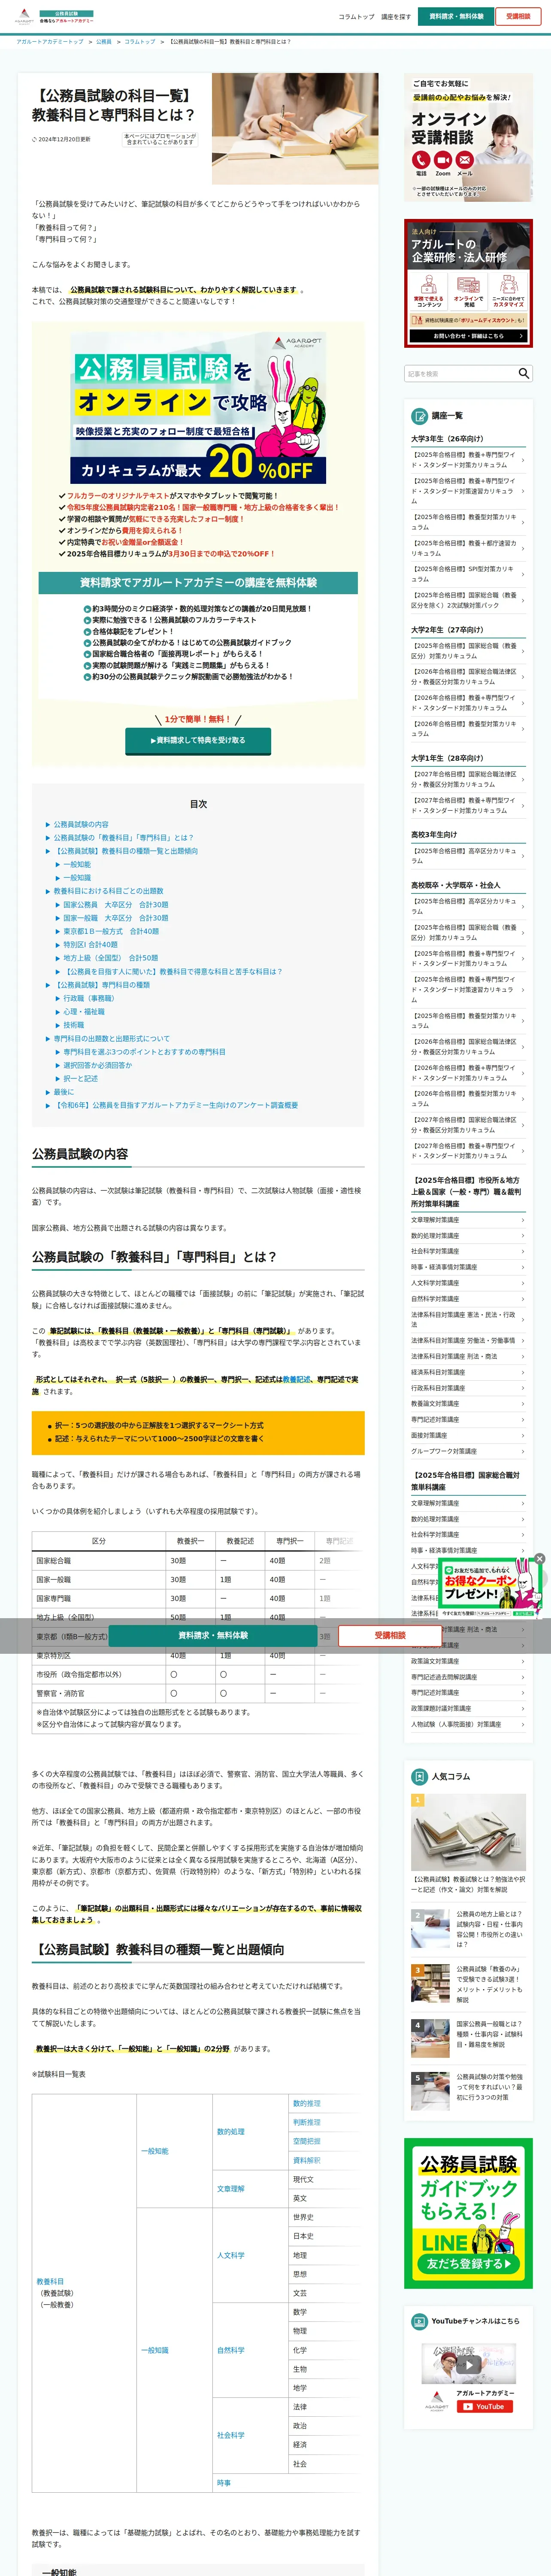Open 【2025年合格目標】教養＋都庁速習カリキュラム sidebar link

pos(468,548)
